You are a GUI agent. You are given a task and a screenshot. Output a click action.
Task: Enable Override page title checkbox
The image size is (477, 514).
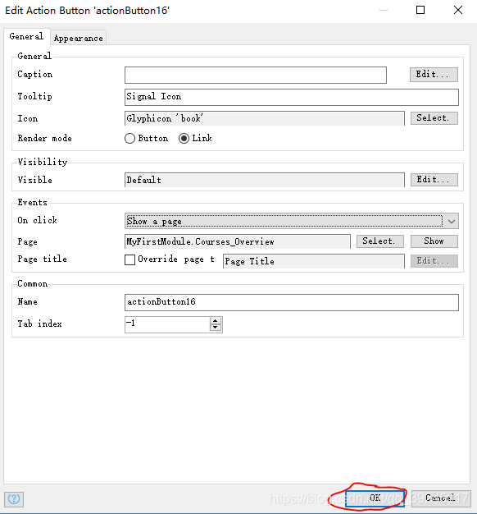point(129,259)
